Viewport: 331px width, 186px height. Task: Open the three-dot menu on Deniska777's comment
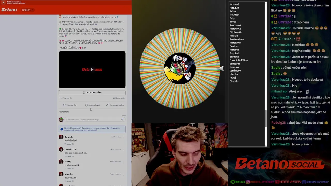click(x=124, y=149)
